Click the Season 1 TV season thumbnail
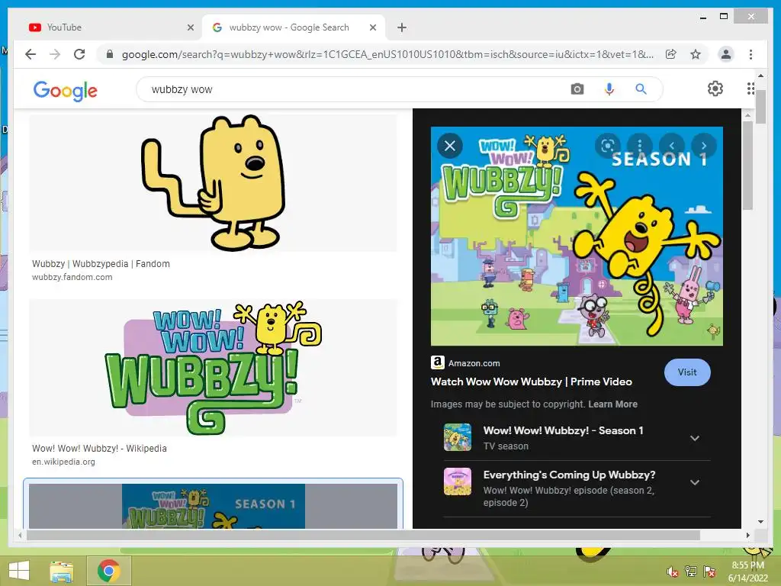The height and width of the screenshot is (586, 781). [x=458, y=437]
